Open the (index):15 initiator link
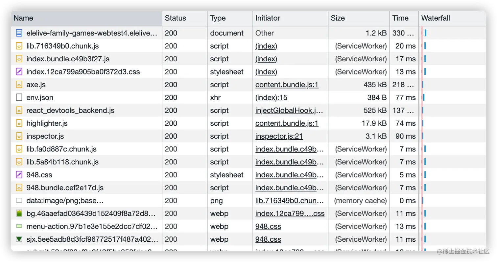497x262 pixels. point(271,97)
